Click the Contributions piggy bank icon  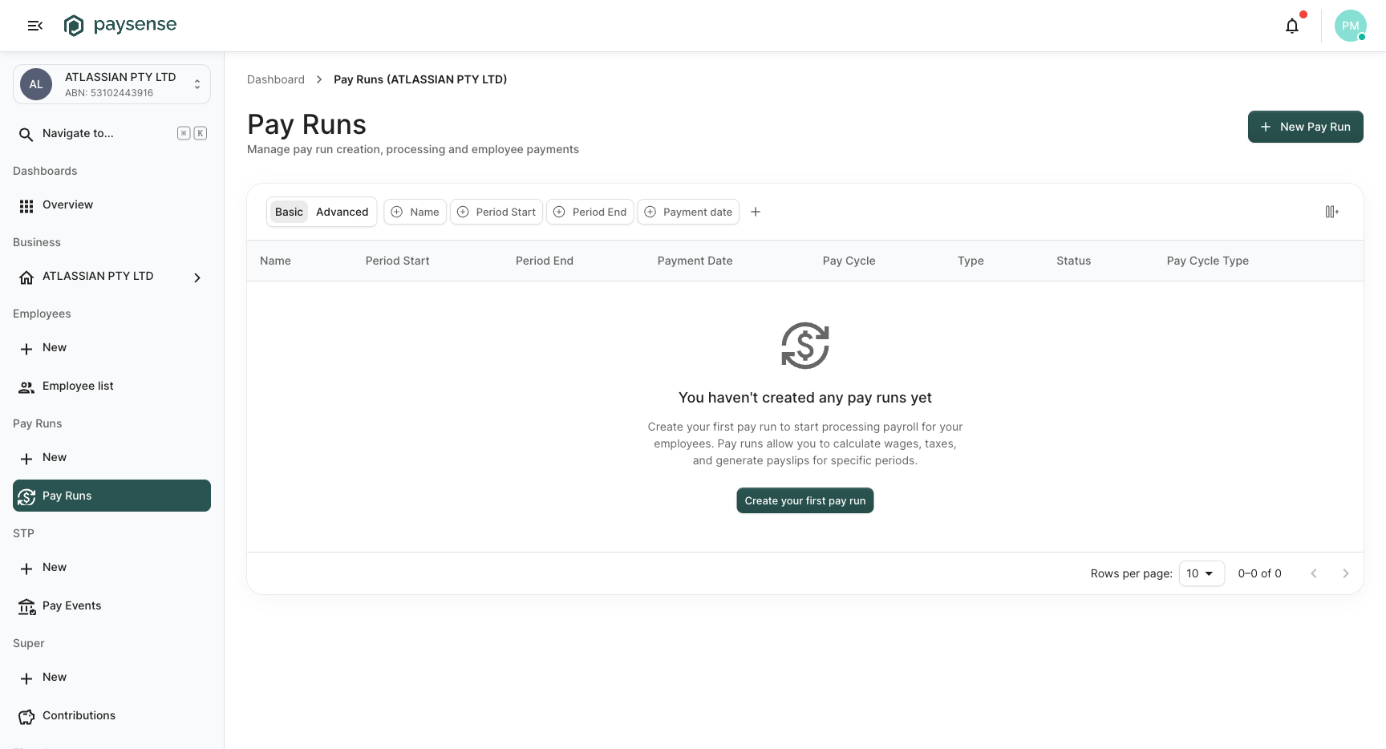pyautogui.click(x=26, y=716)
